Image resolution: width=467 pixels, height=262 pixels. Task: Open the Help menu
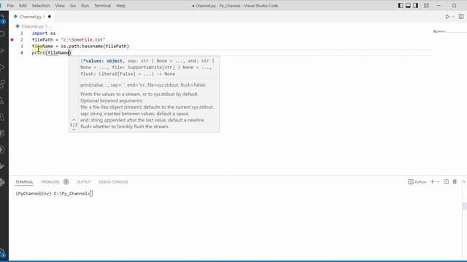(x=120, y=6)
